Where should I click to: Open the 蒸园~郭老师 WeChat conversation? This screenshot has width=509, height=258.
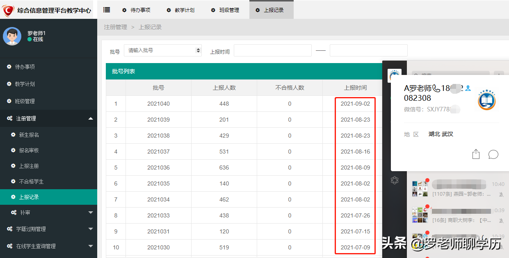point(458,189)
